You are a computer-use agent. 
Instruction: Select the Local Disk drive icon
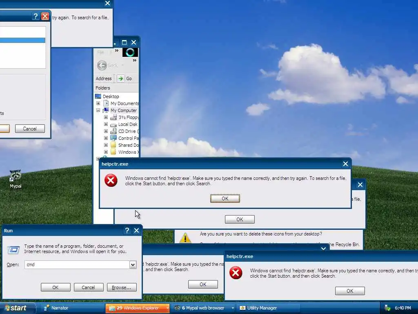(x=113, y=124)
